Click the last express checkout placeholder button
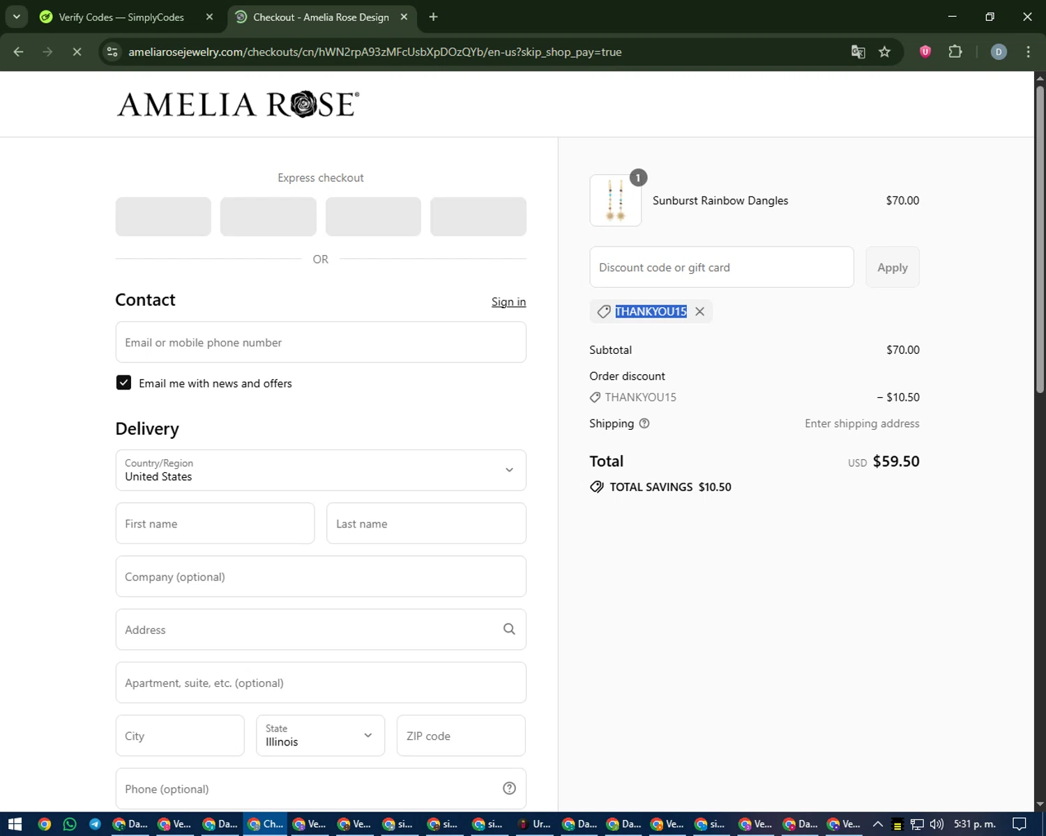 pos(478,217)
